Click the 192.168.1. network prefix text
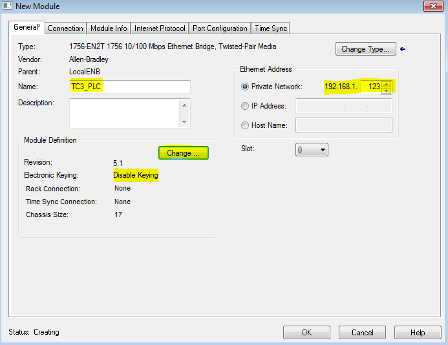448x345 pixels. (341, 87)
